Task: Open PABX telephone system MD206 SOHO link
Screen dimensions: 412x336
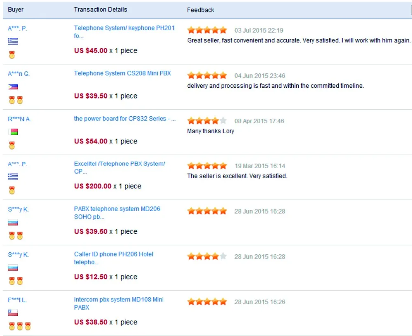Action: 117,213
